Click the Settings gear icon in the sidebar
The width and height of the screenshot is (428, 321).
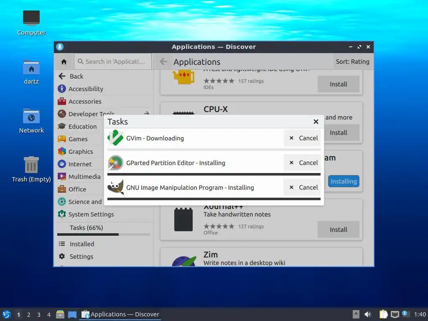pyautogui.click(x=62, y=256)
